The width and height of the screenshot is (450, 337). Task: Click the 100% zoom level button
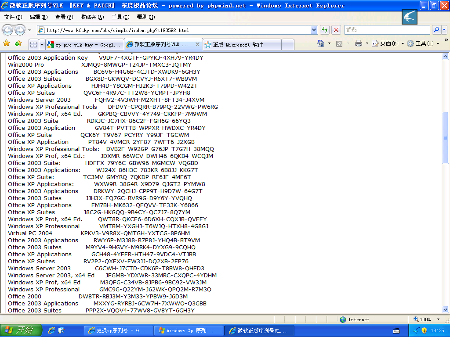pos(422,319)
